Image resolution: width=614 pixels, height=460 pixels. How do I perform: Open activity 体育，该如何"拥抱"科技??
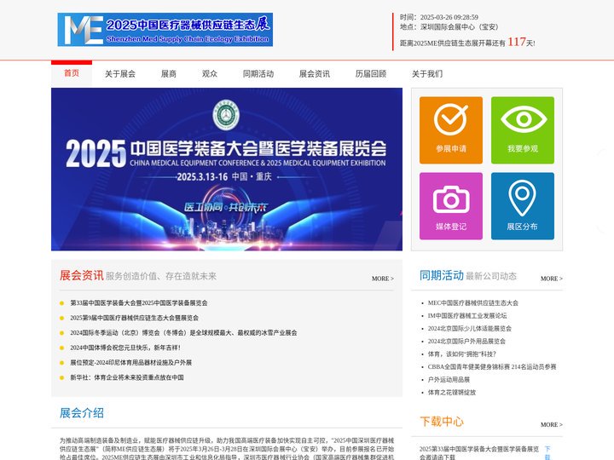pos(461,354)
